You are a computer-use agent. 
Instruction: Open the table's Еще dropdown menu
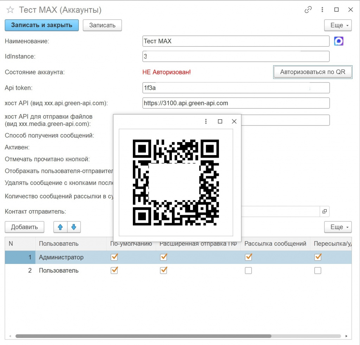coord(338,227)
